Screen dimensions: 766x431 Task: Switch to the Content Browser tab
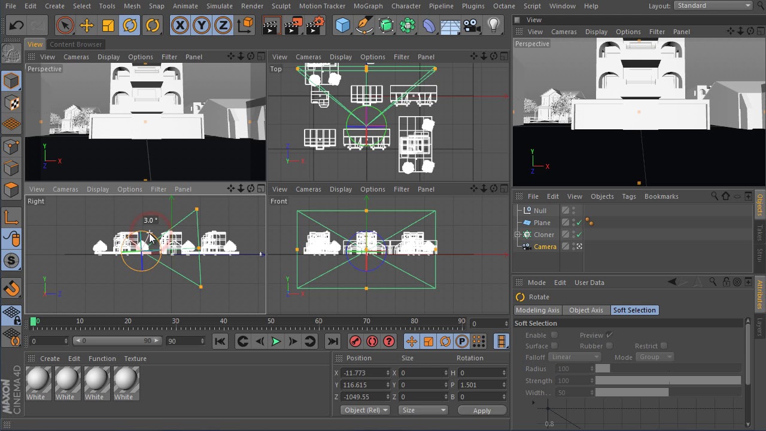click(75, 44)
